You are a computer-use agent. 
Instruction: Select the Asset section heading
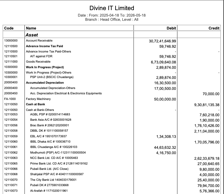tap(32, 35)
